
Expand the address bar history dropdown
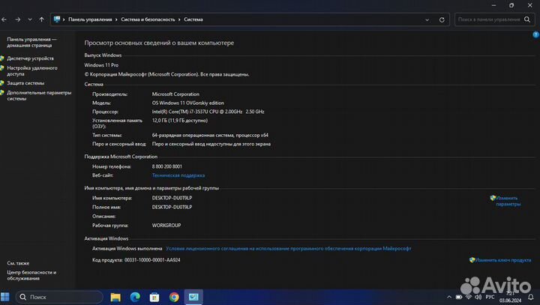click(427, 20)
